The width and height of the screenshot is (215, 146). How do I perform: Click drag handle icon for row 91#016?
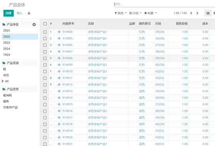[x=59, y=111]
